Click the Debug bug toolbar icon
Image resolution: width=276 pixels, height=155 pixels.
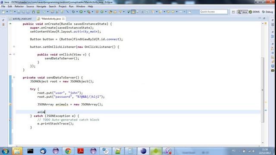coord(73,12)
